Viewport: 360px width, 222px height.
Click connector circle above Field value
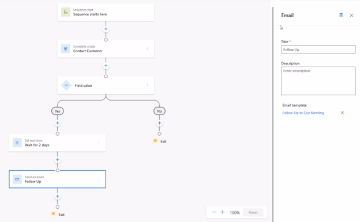tap(106, 76)
